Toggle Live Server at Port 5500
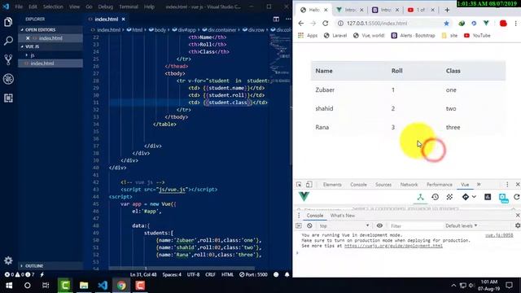Image resolution: width=521 pixels, height=293 pixels. pos(253,275)
